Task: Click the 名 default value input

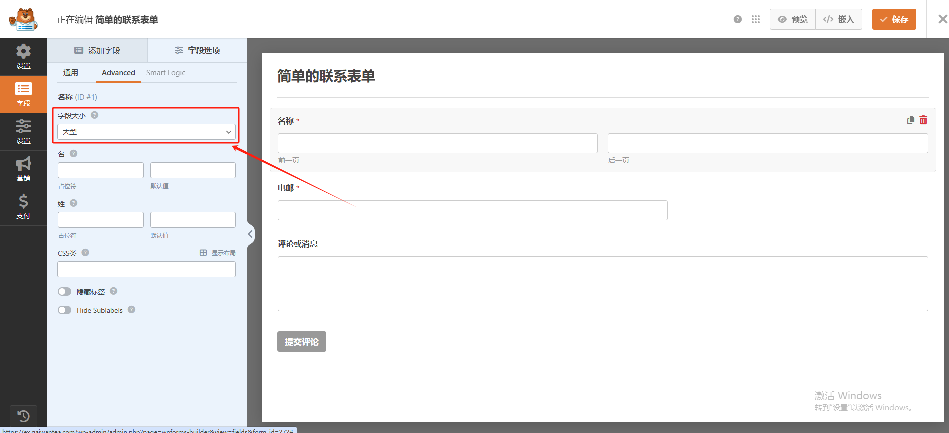Action: (193, 170)
